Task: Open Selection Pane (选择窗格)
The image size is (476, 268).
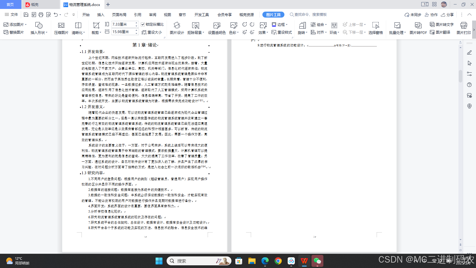Action: click(x=376, y=28)
